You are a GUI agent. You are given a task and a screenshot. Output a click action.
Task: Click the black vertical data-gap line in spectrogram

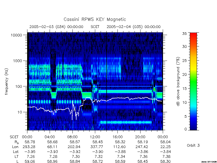coord(107,81)
